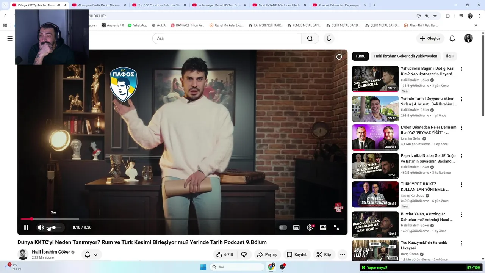Like the video (6,7 B)
Image resolution: width=485 pixels, height=273 pixels.
pyautogui.click(x=225, y=254)
